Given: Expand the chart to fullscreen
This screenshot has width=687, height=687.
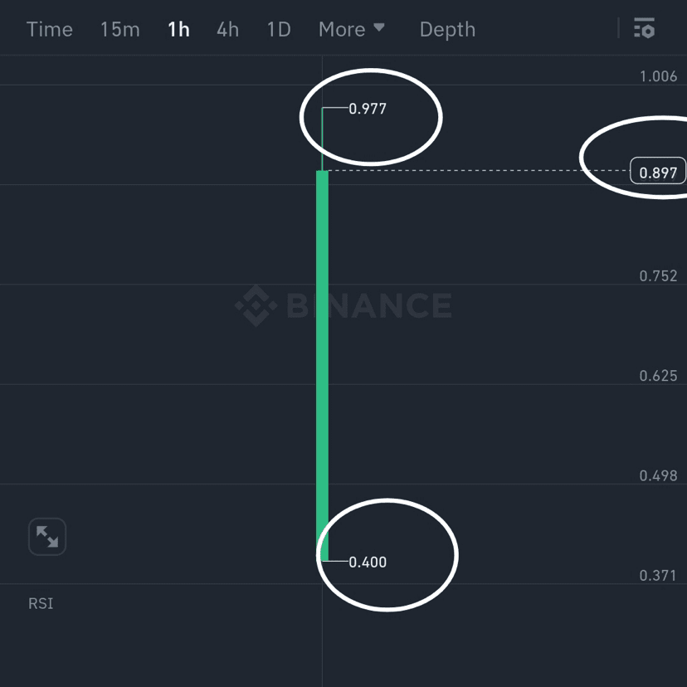Looking at the screenshot, I should pos(46,536).
